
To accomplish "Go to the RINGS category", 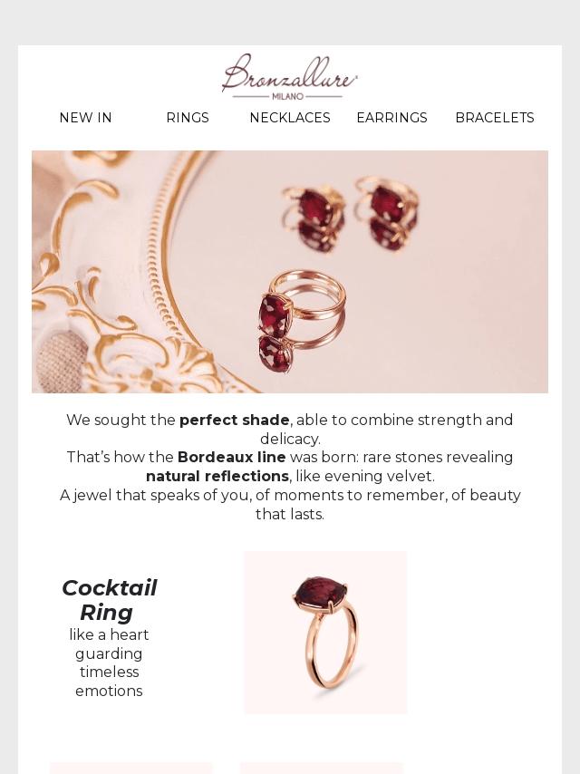I will point(188,118).
